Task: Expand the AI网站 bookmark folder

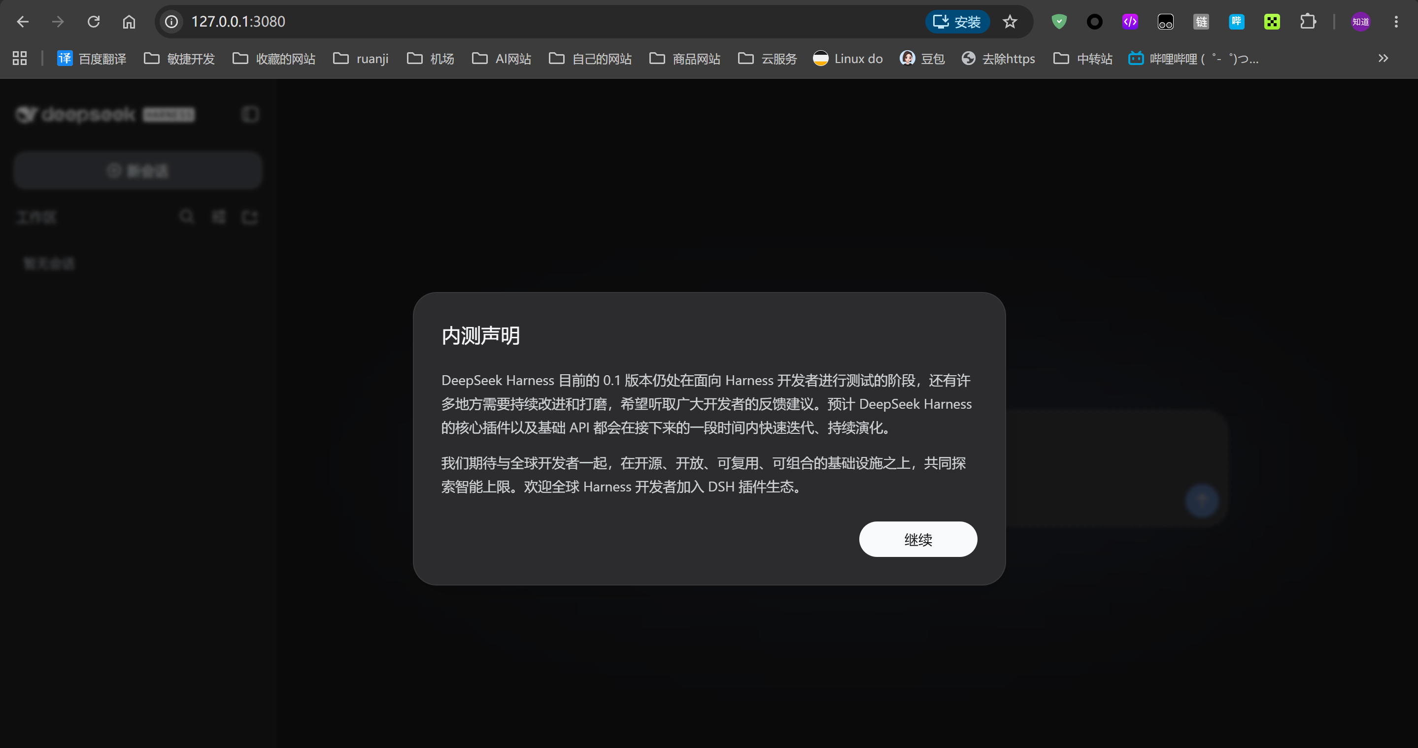Action: point(501,58)
